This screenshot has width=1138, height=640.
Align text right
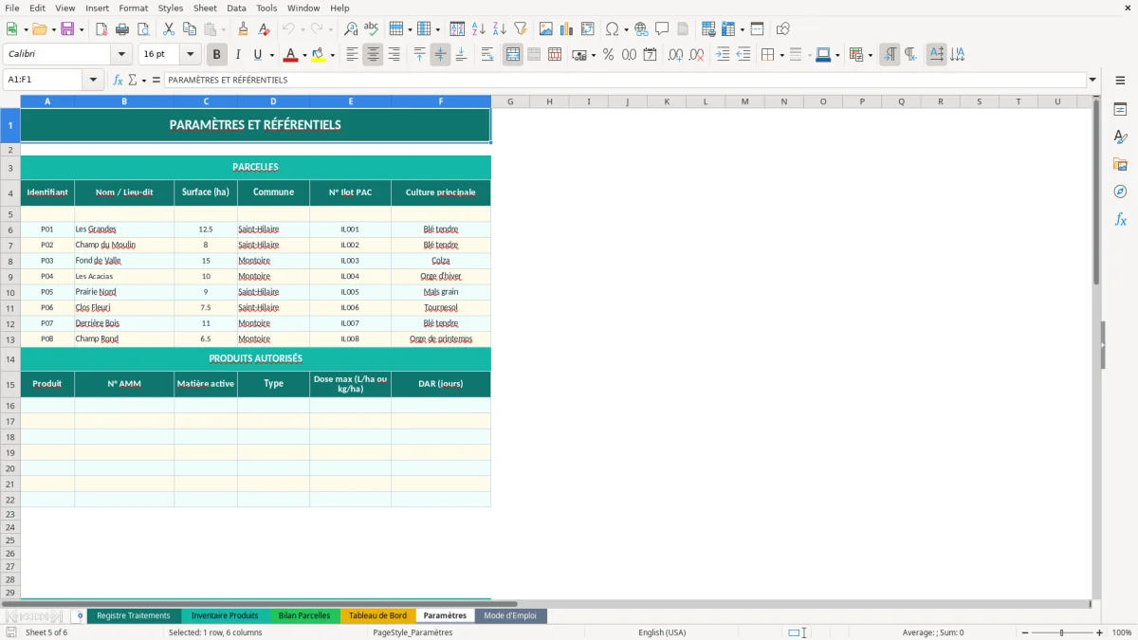pyautogui.click(x=395, y=55)
